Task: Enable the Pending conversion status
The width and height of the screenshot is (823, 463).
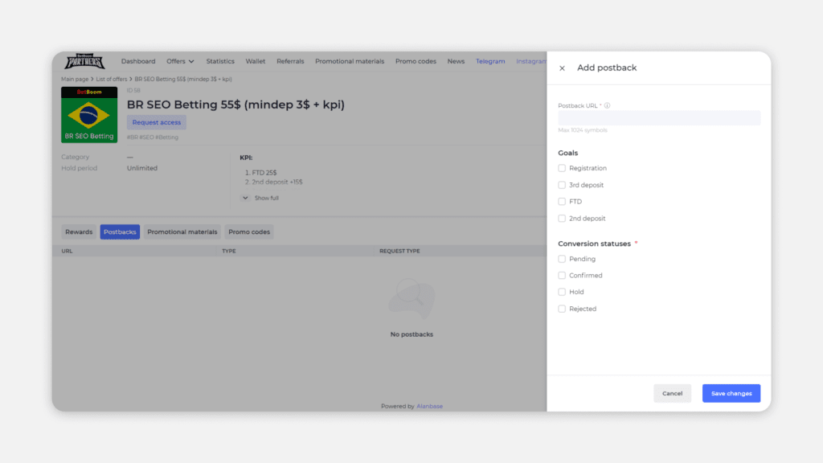Action: (562, 259)
